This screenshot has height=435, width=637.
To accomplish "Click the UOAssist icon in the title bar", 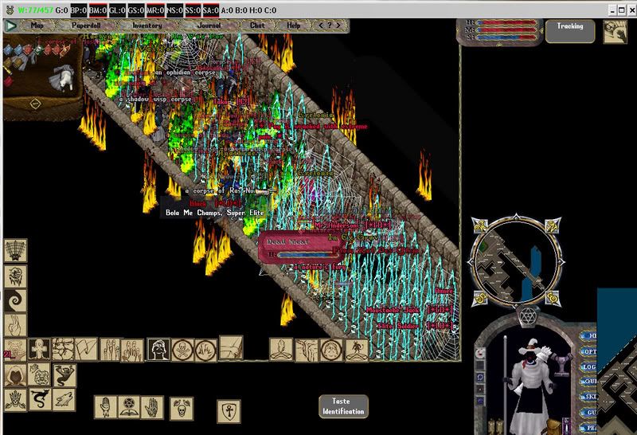I will [10, 10].
